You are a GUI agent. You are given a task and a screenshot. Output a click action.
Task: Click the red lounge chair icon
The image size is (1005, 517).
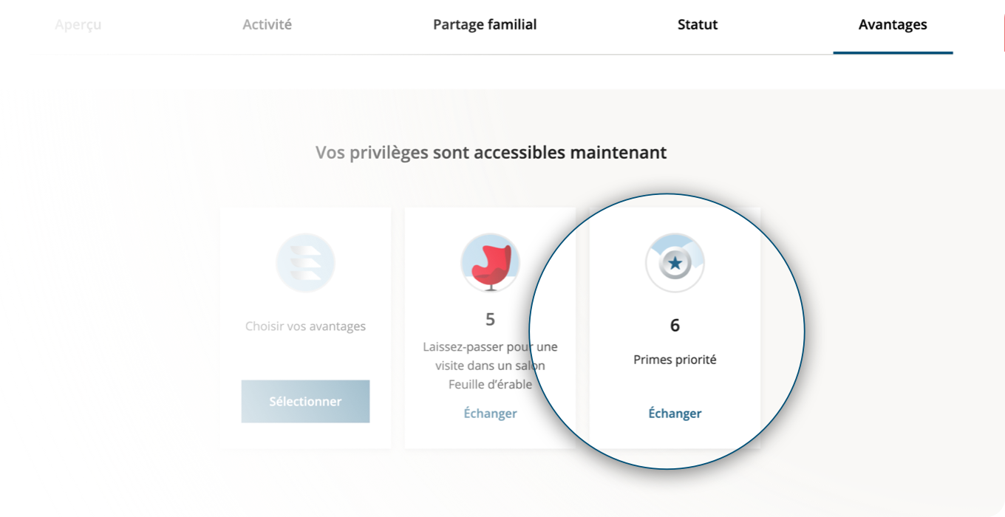[490, 264]
